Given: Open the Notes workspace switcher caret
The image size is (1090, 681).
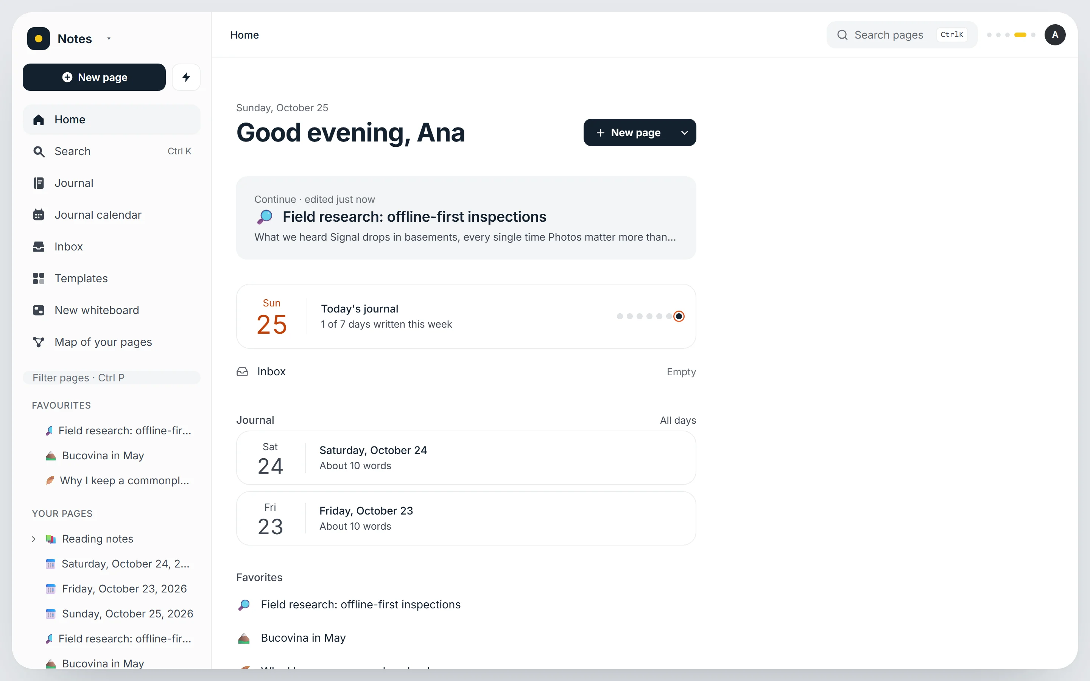Looking at the screenshot, I should (109, 39).
